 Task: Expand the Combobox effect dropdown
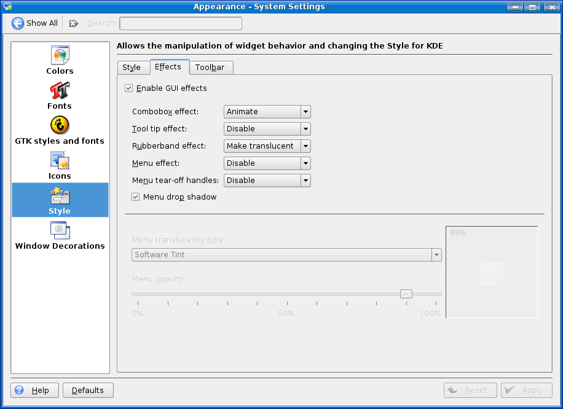pyautogui.click(x=267, y=112)
